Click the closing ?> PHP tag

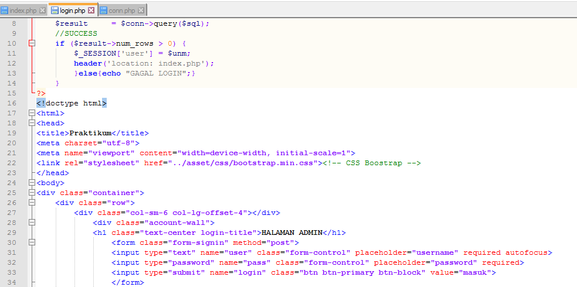[41, 93]
